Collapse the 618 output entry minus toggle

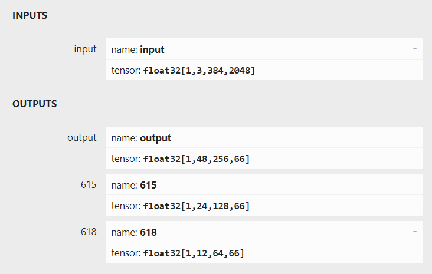[x=415, y=232]
